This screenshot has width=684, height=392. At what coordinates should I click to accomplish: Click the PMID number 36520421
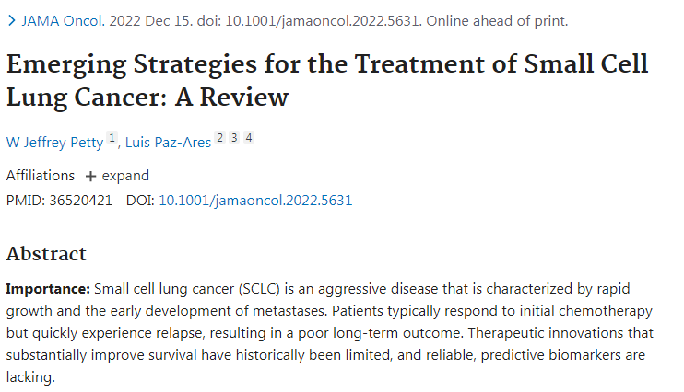point(81,201)
